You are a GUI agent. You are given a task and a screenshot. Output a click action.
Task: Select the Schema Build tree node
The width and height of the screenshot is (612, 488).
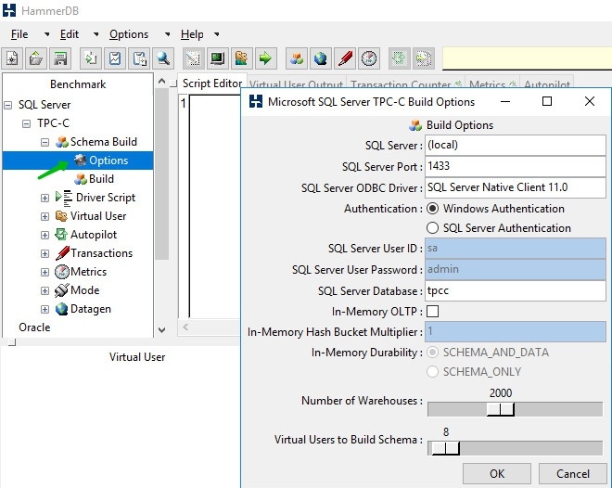click(104, 142)
